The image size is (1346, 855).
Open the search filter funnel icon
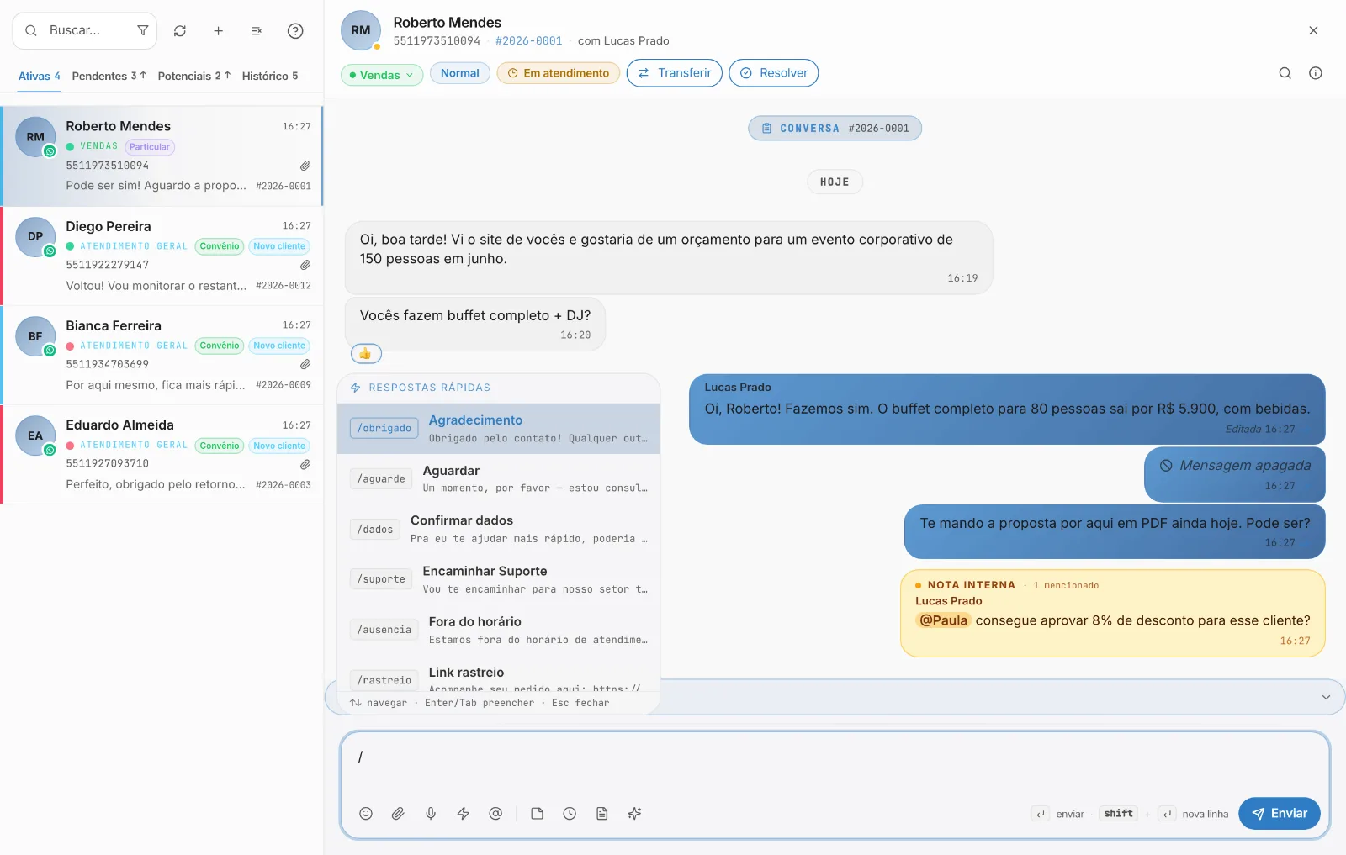coord(142,30)
